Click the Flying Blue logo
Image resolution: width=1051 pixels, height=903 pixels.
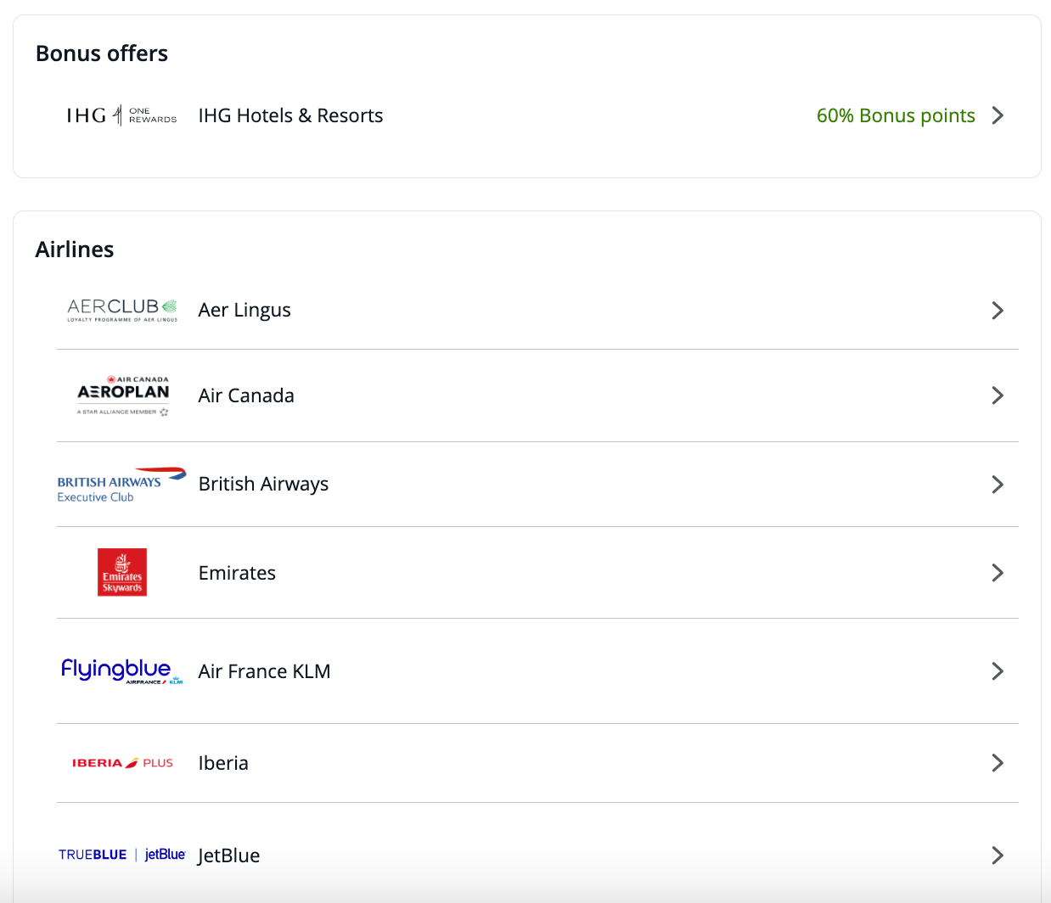pos(121,670)
